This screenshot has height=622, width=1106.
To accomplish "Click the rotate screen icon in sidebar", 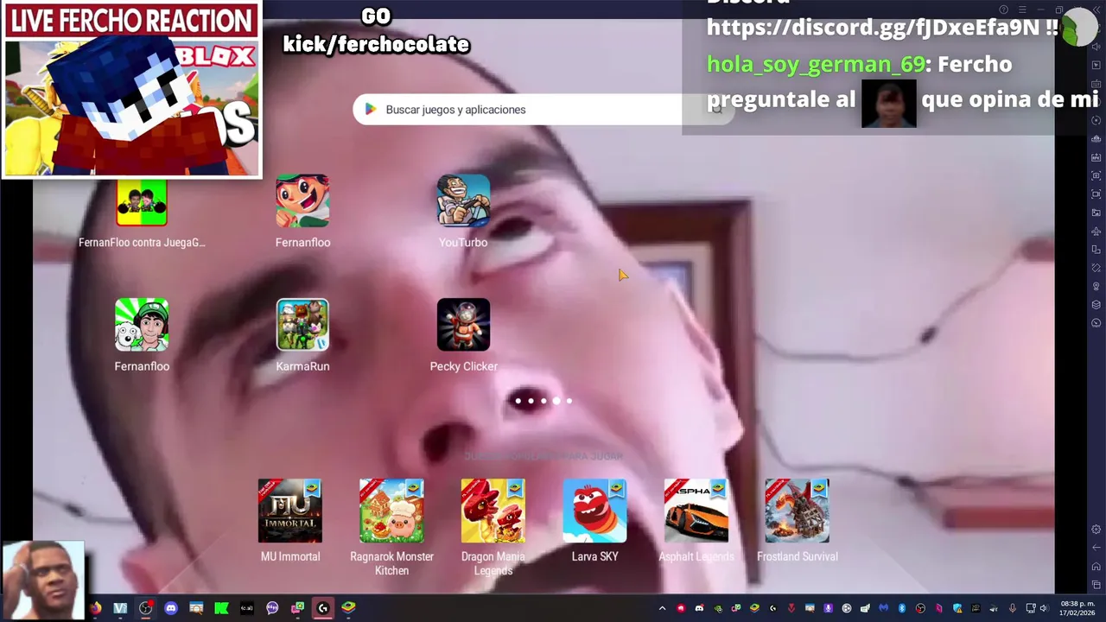I will click(1096, 249).
